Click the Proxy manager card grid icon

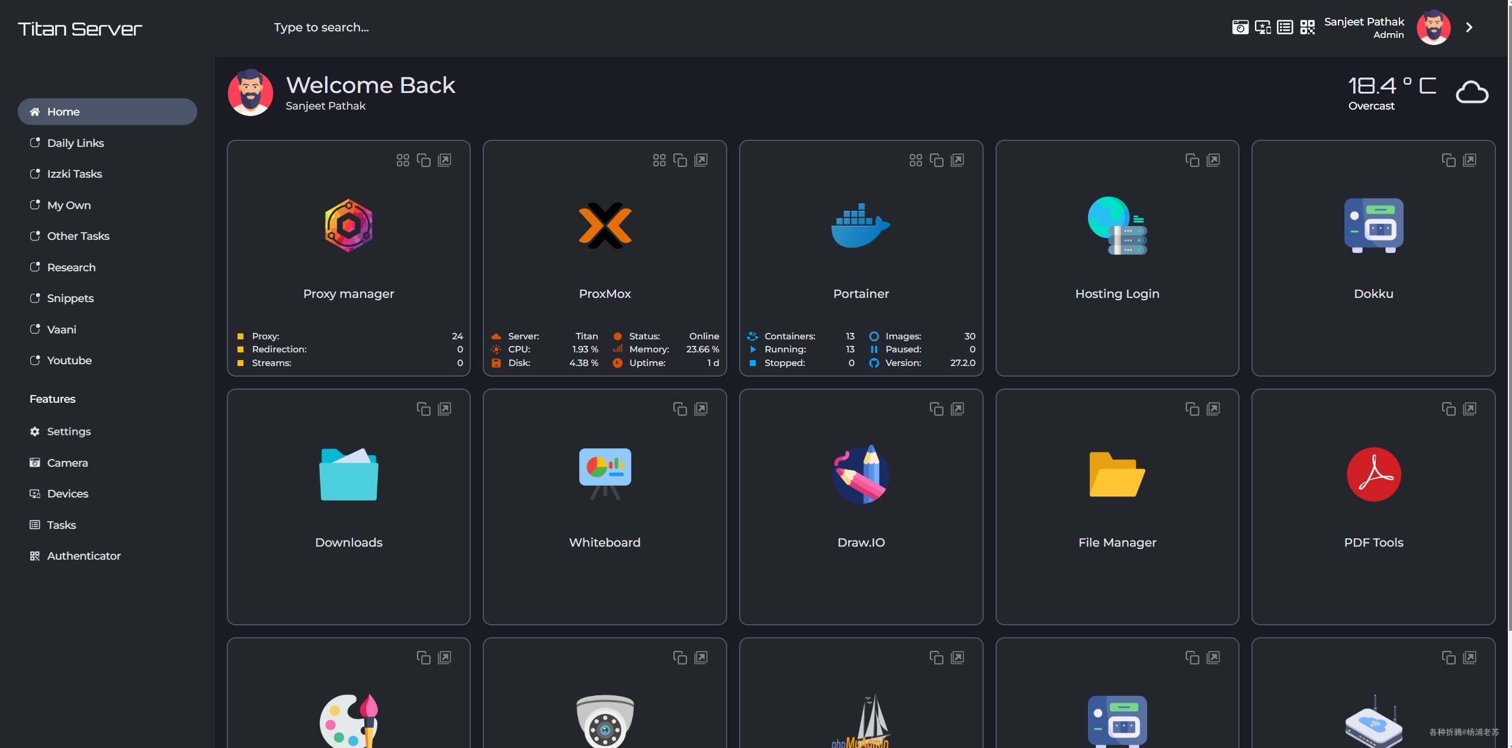pos(403,160)
